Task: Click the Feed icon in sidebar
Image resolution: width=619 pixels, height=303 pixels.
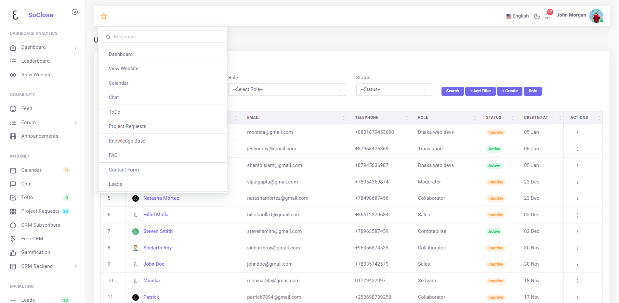Action: pyautogui.click(x=13, y=109)
